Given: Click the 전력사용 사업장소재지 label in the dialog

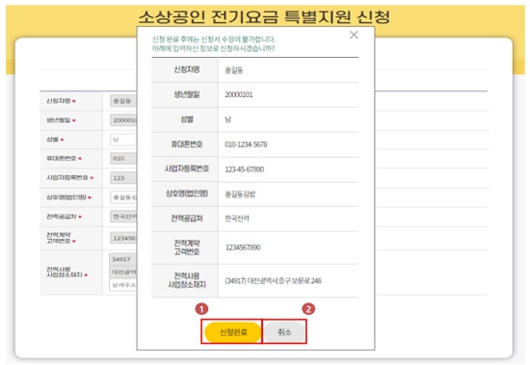Looking at the screenshot, I should (x=187, y=280).
